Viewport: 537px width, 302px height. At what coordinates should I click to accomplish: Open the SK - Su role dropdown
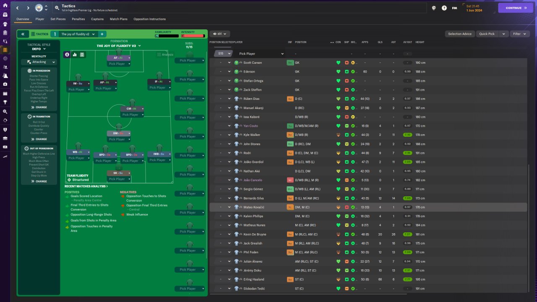coord(119,173)
